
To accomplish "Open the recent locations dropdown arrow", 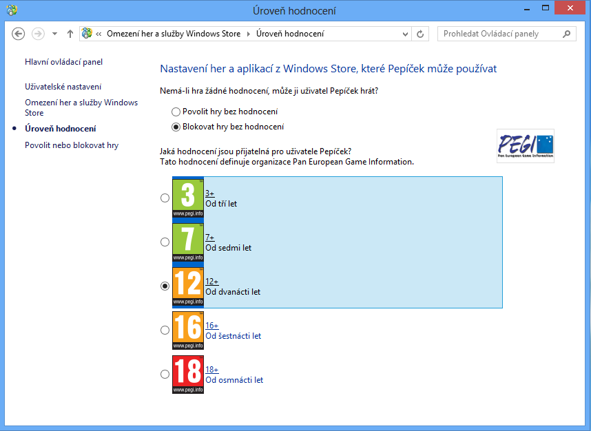I will pyautogui.click(x=54, y=34).
